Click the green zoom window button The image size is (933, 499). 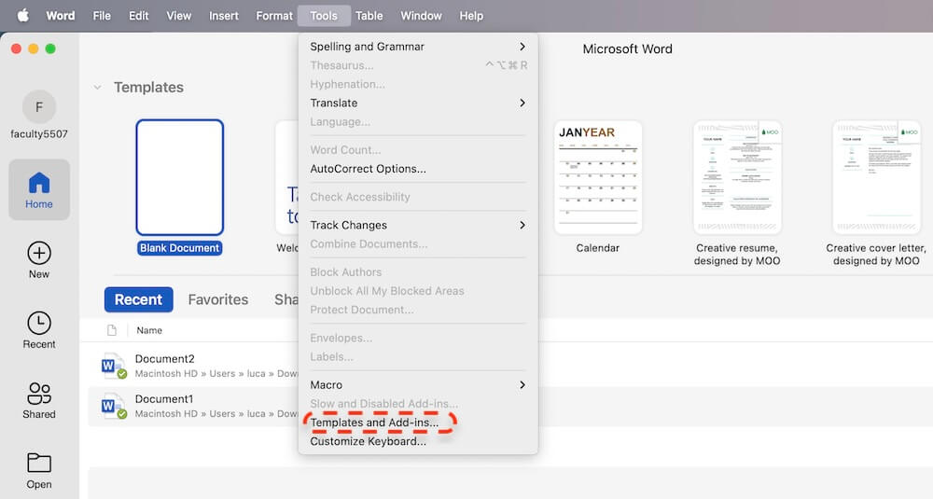[50, 49]
